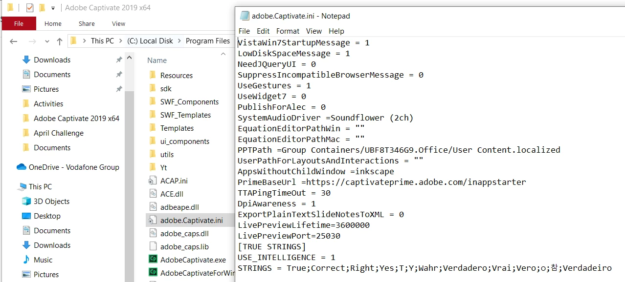Select the adobe_caps.lib file icon

click(152, 246)
